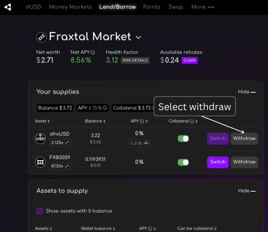Viewport: 268px width, 232px height.
Task: Open the Fraxtal Market selector dropdown
Action: [x=138, y=37]
